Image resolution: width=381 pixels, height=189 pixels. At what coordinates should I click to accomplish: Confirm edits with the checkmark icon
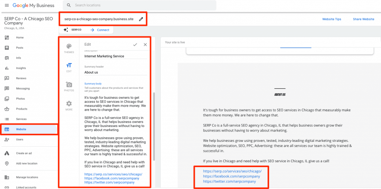click(135, 45)
